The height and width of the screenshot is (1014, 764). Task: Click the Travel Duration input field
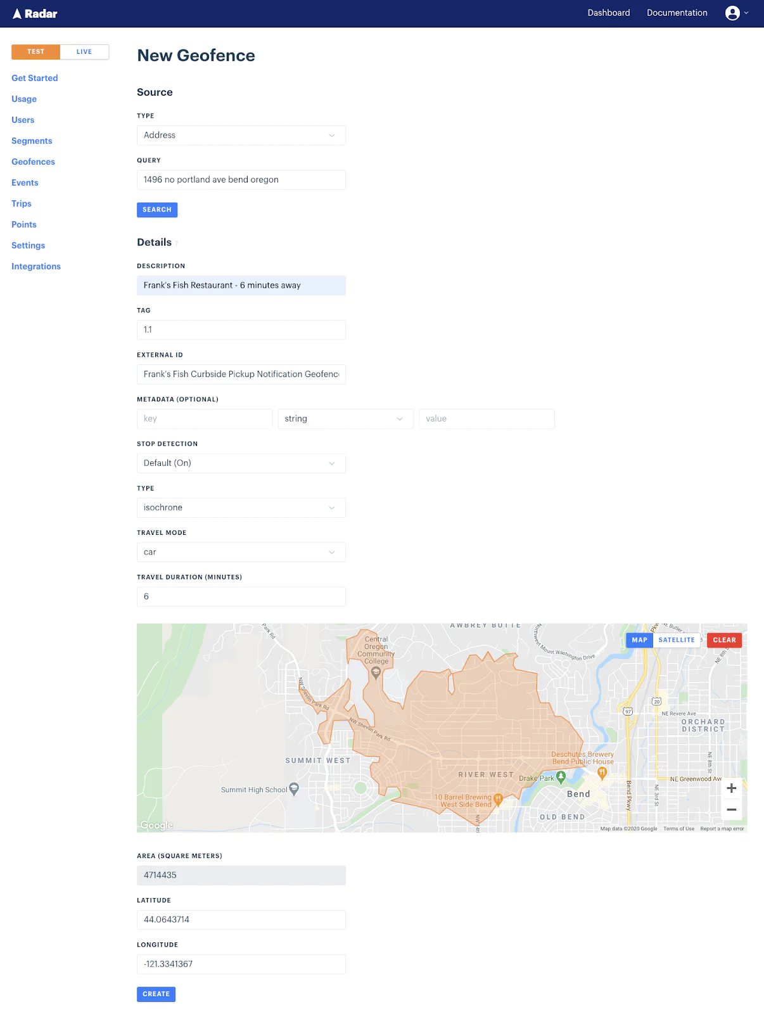(241, 596)
